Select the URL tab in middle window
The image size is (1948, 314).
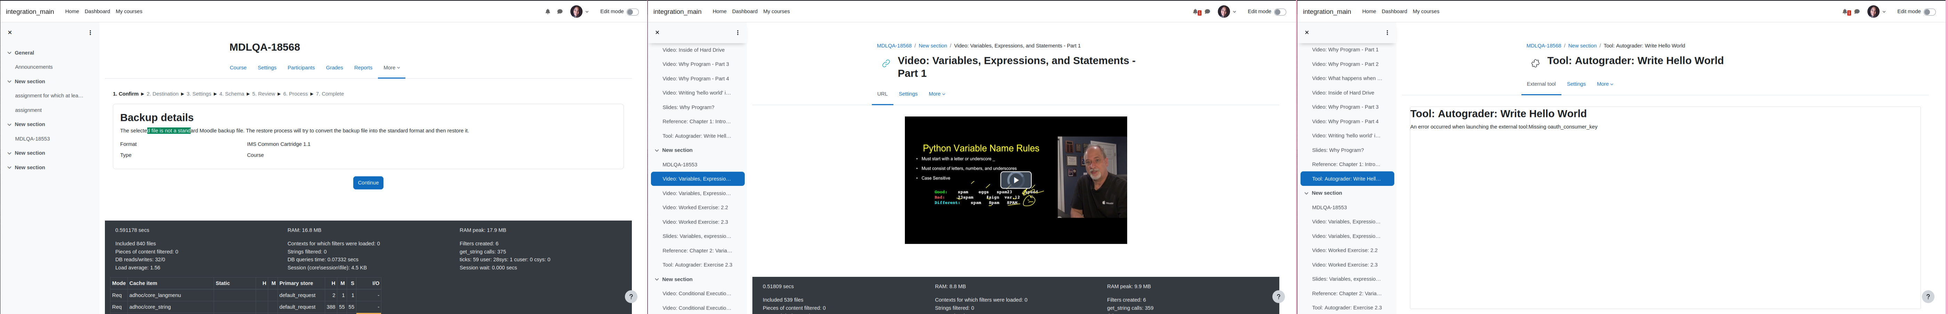point(883,94)
